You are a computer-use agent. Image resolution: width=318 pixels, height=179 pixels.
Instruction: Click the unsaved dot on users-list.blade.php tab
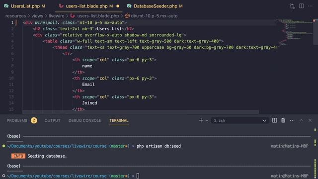pyautogui.click(x=118, y=6)
